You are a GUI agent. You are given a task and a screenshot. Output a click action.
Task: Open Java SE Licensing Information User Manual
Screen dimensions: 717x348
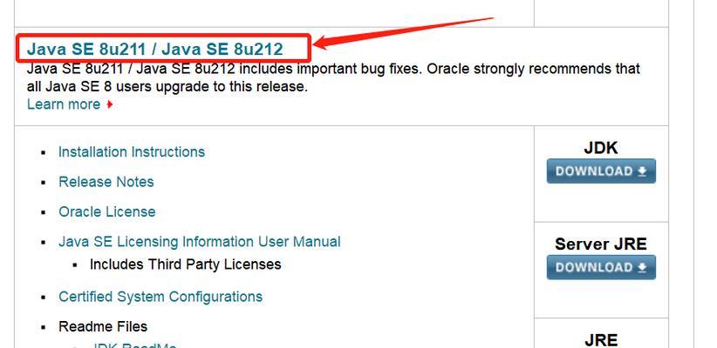pyautogui.click(x=200, y=242)
